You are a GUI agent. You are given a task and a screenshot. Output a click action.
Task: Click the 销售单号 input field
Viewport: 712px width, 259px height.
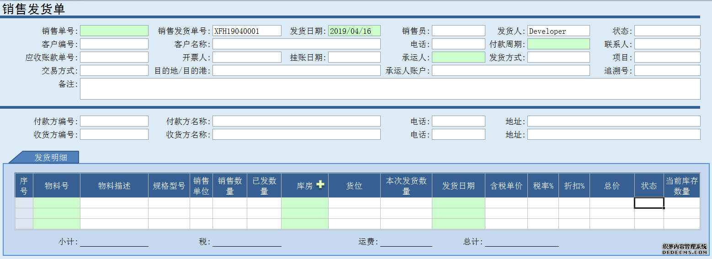click(114, 31)
